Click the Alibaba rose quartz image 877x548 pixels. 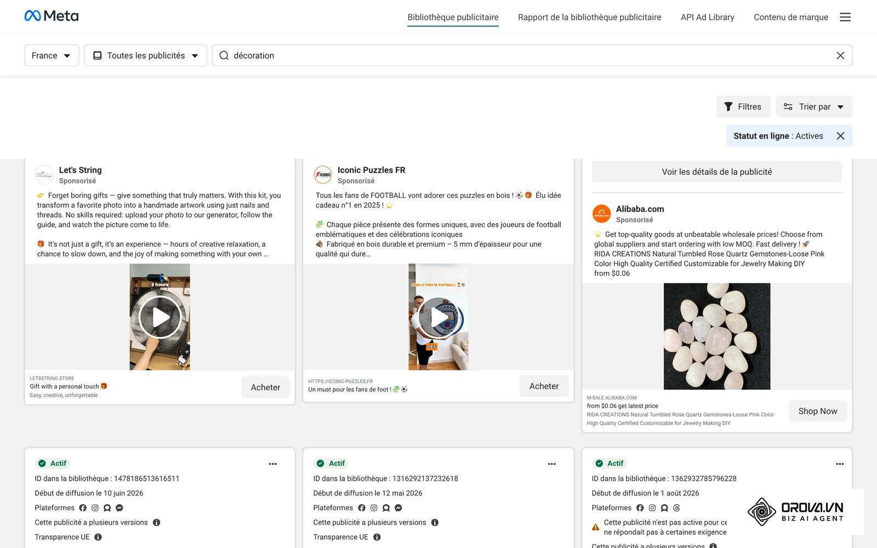[717, 336]
